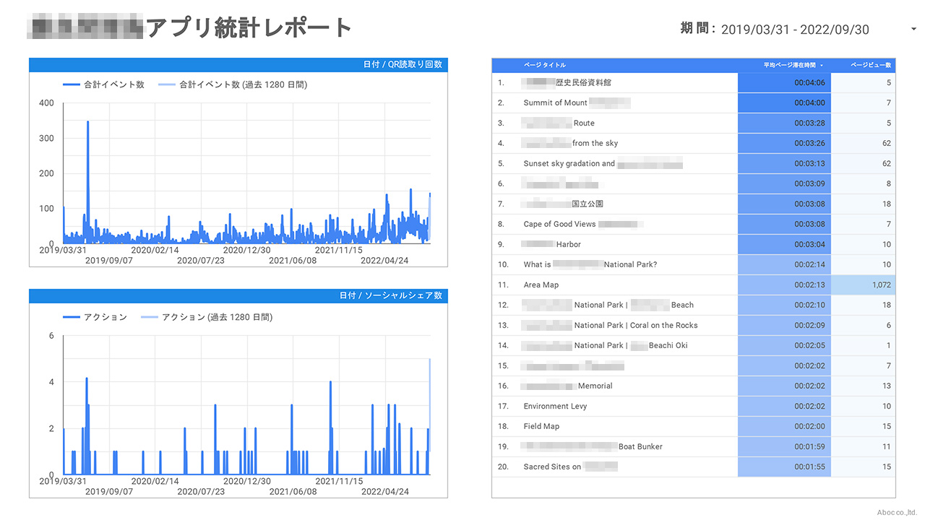Toggle アクション legend in social share chart

pos(95,317)
